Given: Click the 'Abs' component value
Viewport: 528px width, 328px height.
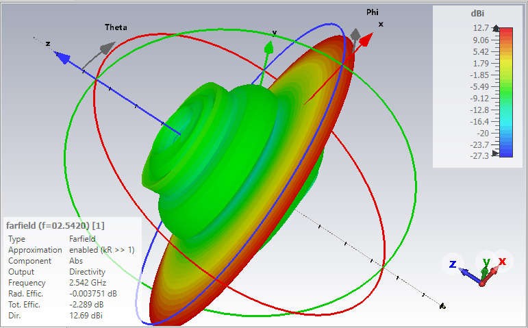Looking at the screenshot, I should coord(76,261).
